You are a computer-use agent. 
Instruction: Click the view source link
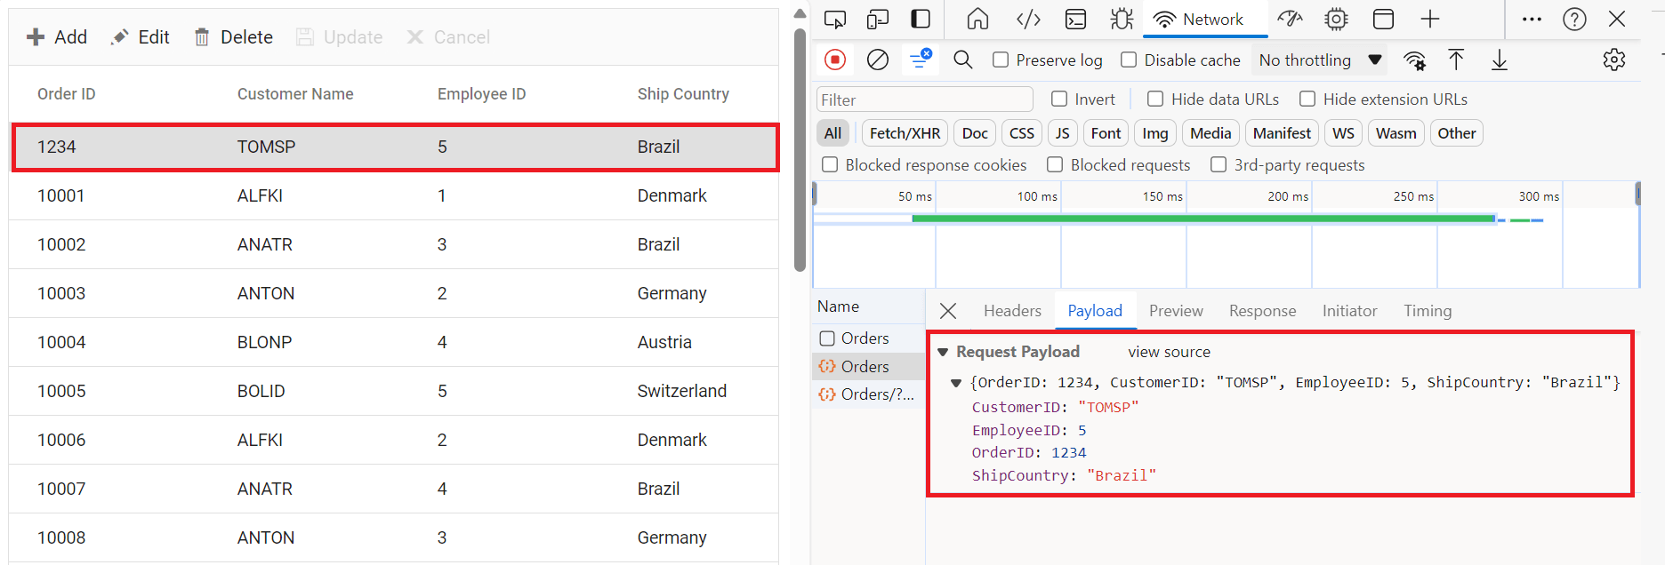(x=1169, y=353)
